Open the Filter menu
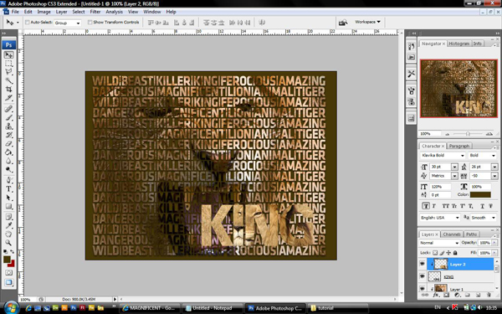 (95, 12)
